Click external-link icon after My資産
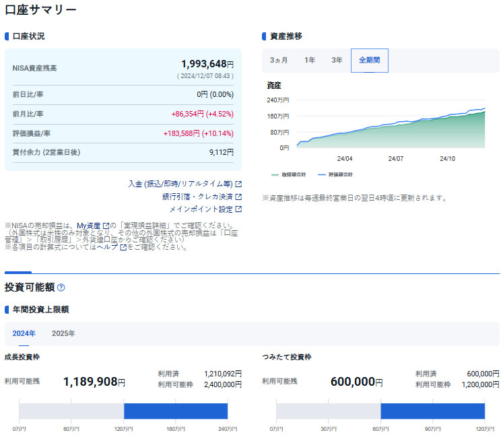 106,226
